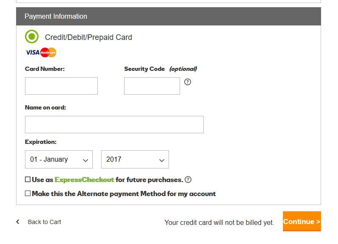Click the Expiration field label

click(x=41, y=142)
